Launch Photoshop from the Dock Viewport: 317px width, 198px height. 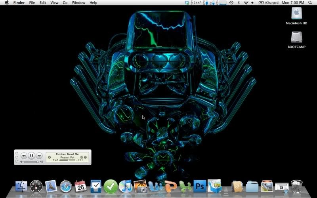(200, 186)
